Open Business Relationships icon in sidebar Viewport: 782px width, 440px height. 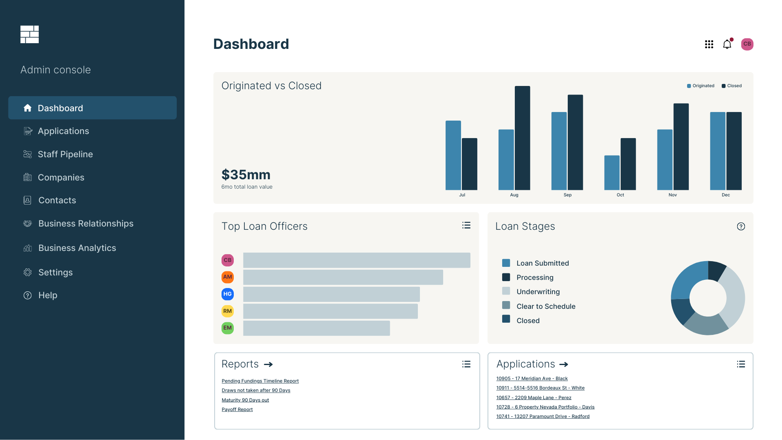(27, 224)
